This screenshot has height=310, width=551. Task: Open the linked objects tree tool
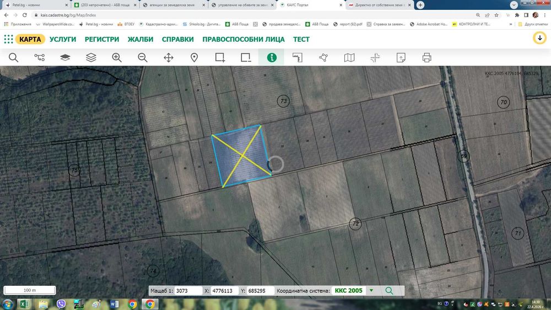(39, 58)
